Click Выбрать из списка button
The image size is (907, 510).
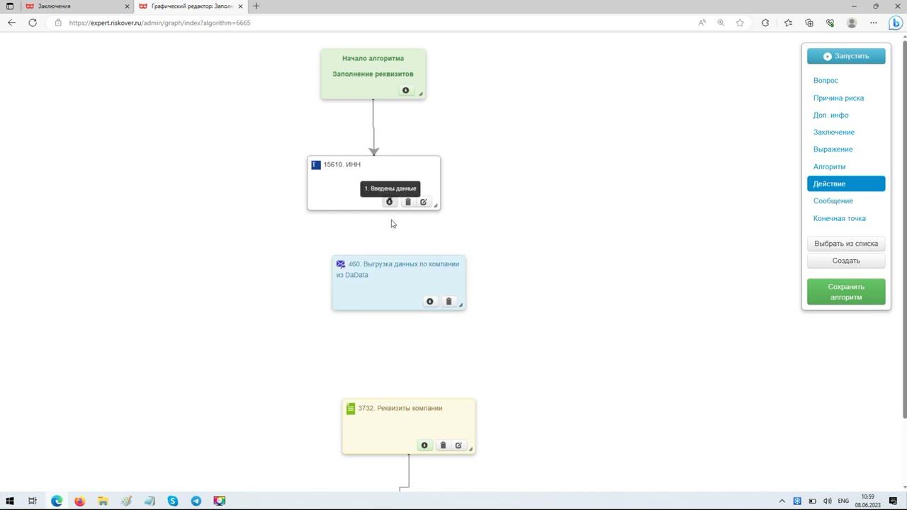[x=846, y=244]
